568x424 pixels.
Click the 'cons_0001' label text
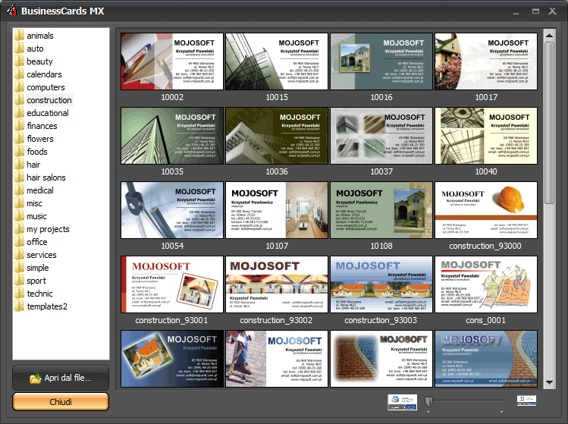pos(486,320)
